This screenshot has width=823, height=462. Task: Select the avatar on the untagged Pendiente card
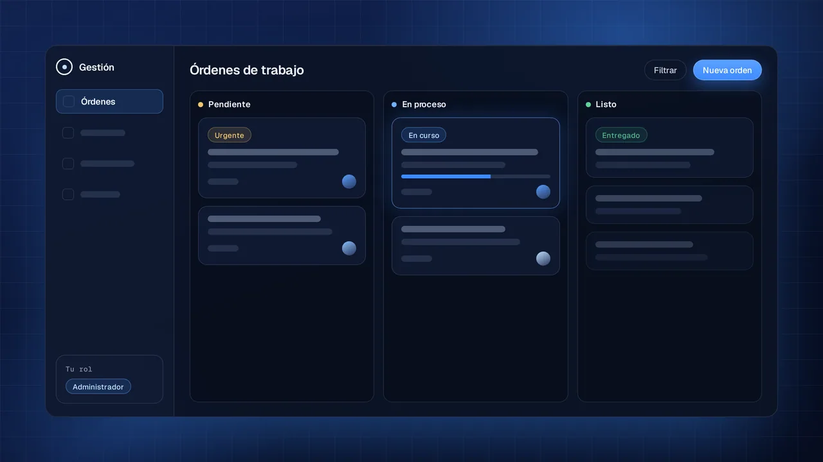[x=349, y=248]
